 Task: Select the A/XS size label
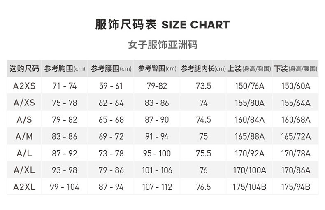[24, 103]
